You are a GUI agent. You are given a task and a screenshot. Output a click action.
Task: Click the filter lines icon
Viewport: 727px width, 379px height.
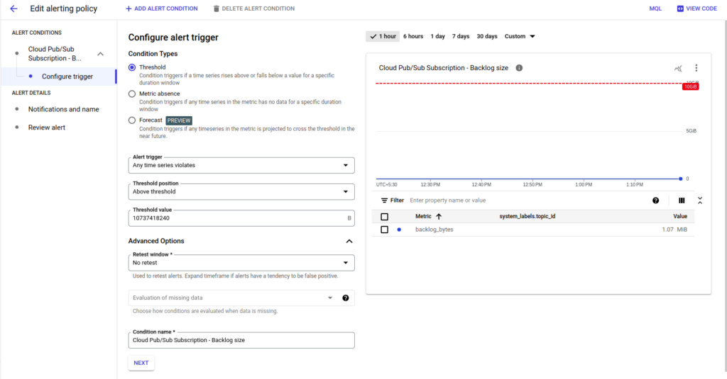point(384,200)
